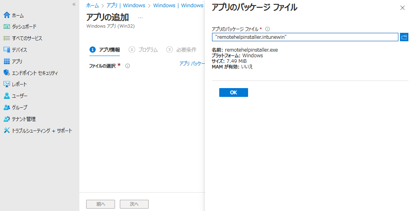Open the Dashboard (ダッシュボード) sidebar icon

pyautogui.click(x=7, y=26)
